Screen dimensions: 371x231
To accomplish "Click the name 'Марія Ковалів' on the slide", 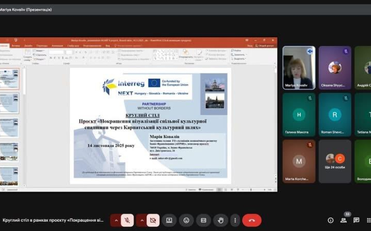I will [x=165, y=136].
